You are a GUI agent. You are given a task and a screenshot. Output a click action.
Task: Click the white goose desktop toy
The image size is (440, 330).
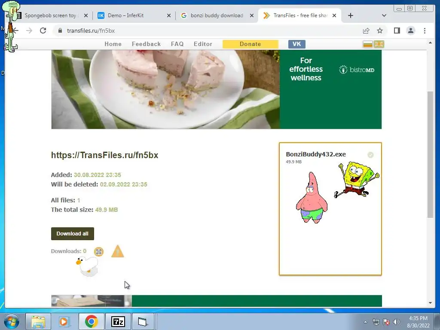pos(87,266)
